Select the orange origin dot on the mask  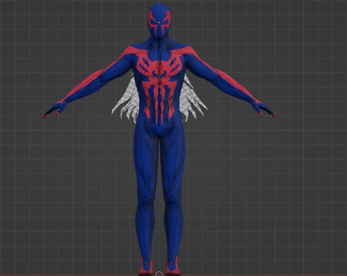tap(159, 22)
